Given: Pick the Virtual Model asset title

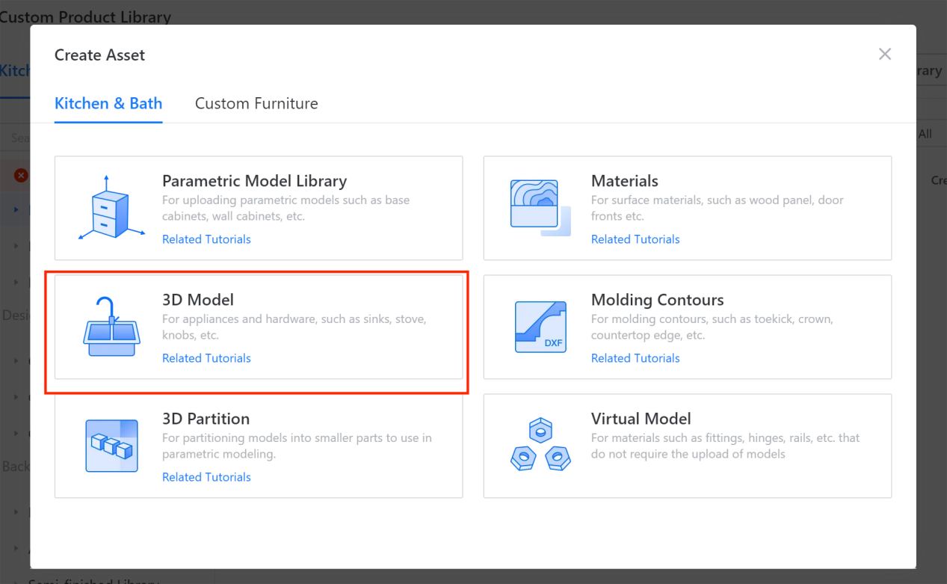Looking at the screenshot, I should [x=641, y=419].
